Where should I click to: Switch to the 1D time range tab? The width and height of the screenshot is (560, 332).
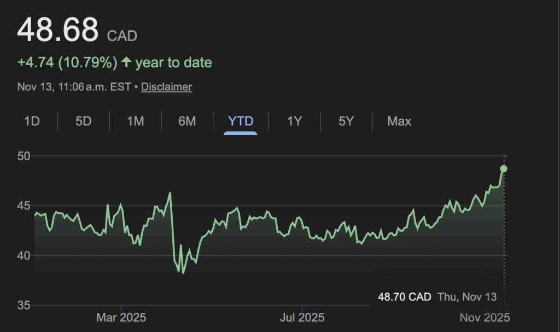(x=32, y=121)
